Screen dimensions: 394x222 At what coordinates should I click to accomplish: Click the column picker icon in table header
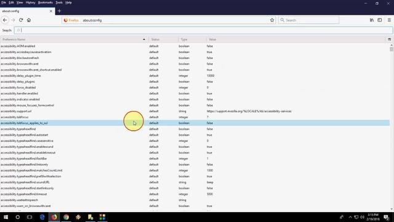pyautogui.click(x=389, y=39)
